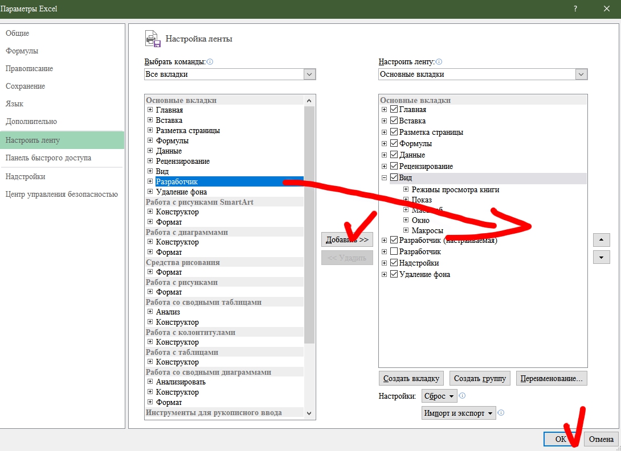
Task: Click the left list scrollbar down arrow
Action: tap(309, 413)
